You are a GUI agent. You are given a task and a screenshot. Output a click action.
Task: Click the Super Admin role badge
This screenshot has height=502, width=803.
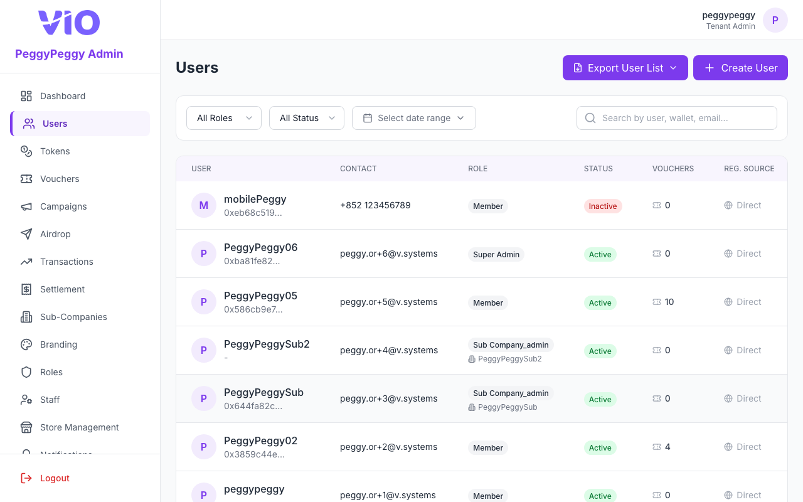[x=496, y=254]
